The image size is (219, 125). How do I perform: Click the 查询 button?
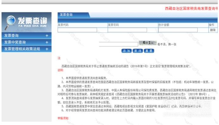pyautogui.click(x=138, y=51)
